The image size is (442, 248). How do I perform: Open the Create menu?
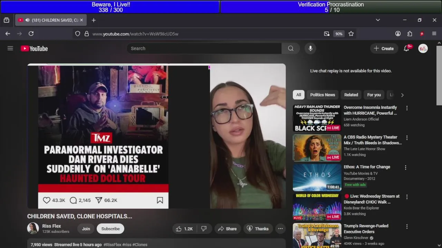[384, 49]
